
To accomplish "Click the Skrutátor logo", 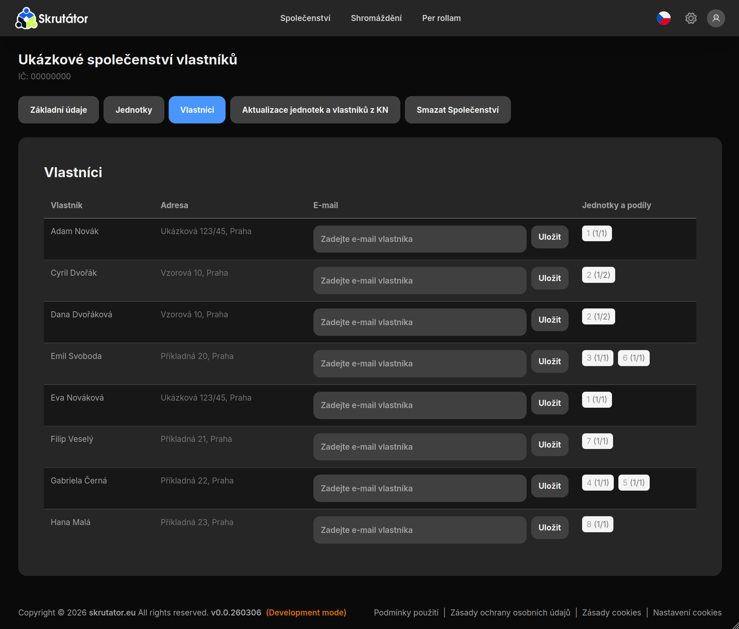I will point(52,18).
